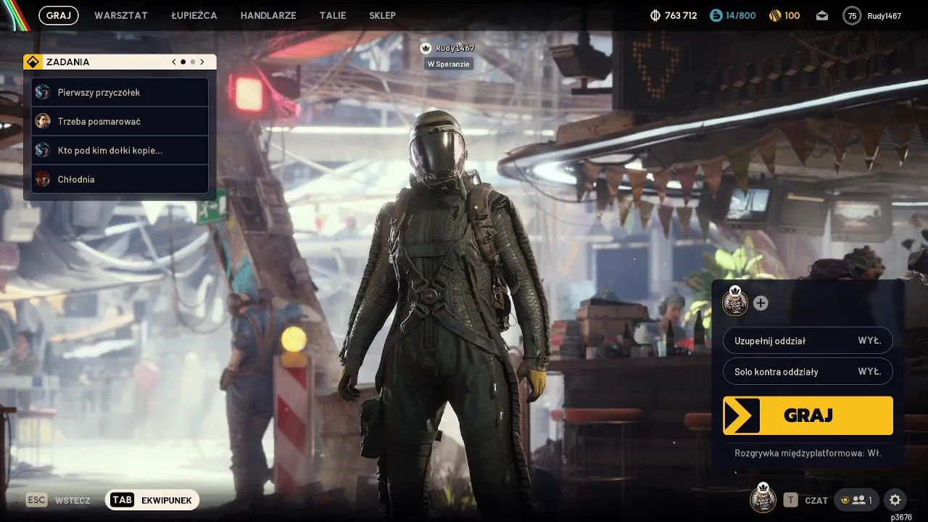
Task: Click Rozgrywka międzyplatformowa: Wł. text
Action: (808, 453)
